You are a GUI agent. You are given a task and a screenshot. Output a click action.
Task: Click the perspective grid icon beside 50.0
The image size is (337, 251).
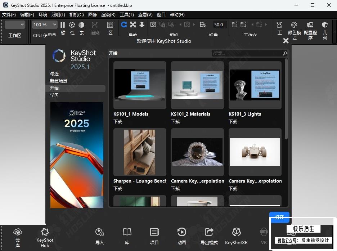pyautogui.click(x=203, y=25)
